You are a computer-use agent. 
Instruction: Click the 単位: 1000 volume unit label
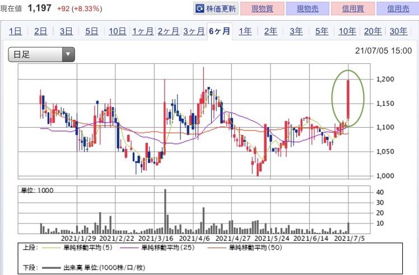click(x=37, y=190)
